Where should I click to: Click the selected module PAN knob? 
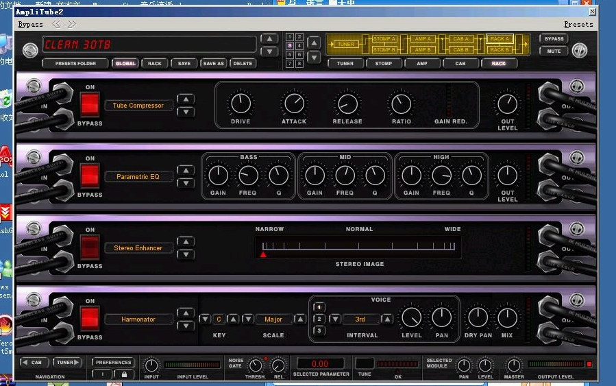464,365
